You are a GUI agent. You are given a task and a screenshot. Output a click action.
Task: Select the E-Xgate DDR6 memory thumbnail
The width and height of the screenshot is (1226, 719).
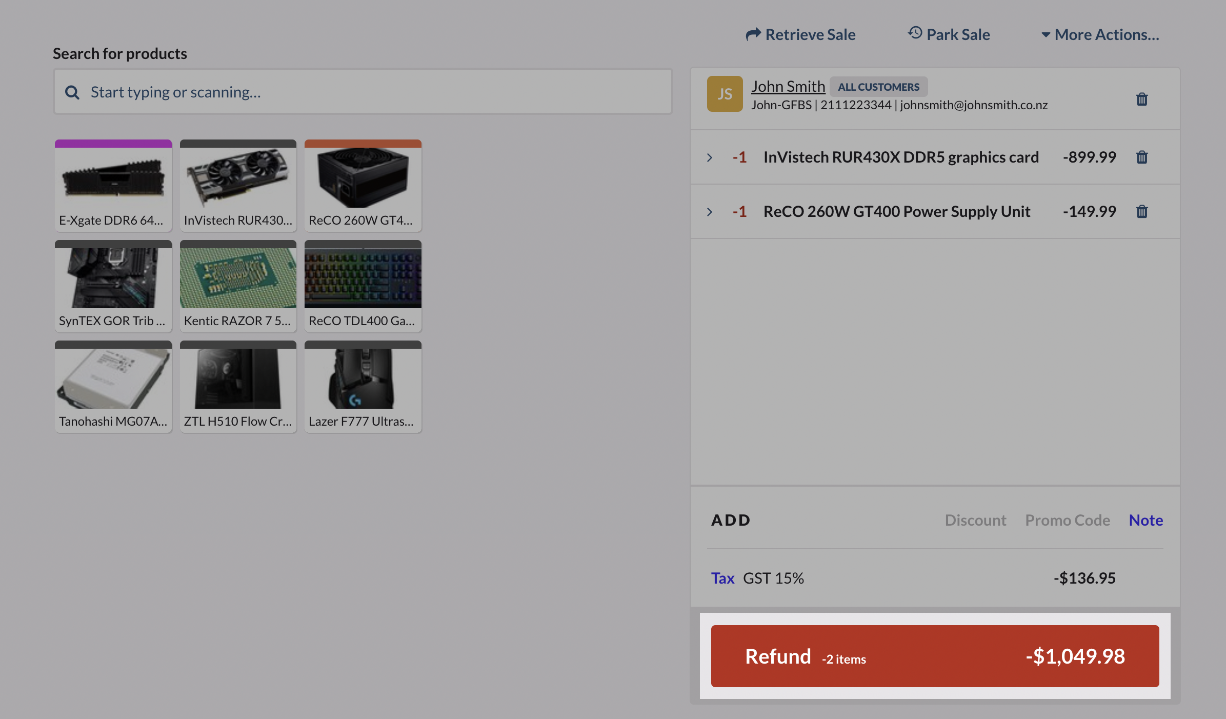click(x=113, y=185)
